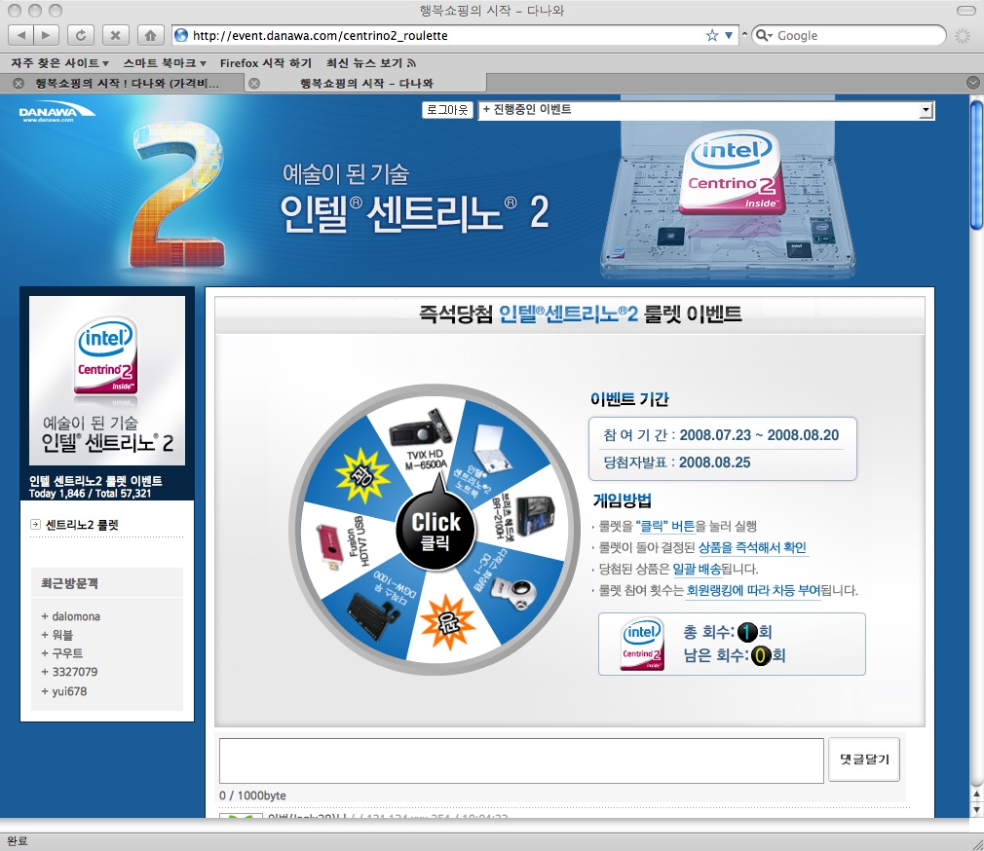The width and height of the screenshot is (984, 851).
Task: Open recent visitor 구우트
Action: [67, 652]
